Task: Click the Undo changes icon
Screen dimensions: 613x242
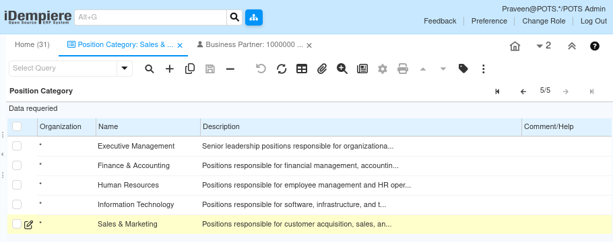Action: pyautogui.click(x=261, y=69)
